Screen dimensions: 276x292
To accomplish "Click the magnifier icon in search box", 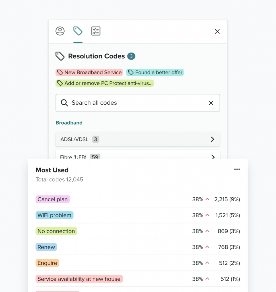I will pyautogui.click(x=65, y=103).
